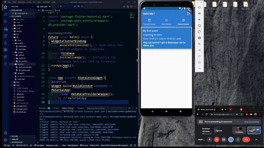The image size is (264, 148).
Task: Click emulator rotate right button
Action: (199, 32)
